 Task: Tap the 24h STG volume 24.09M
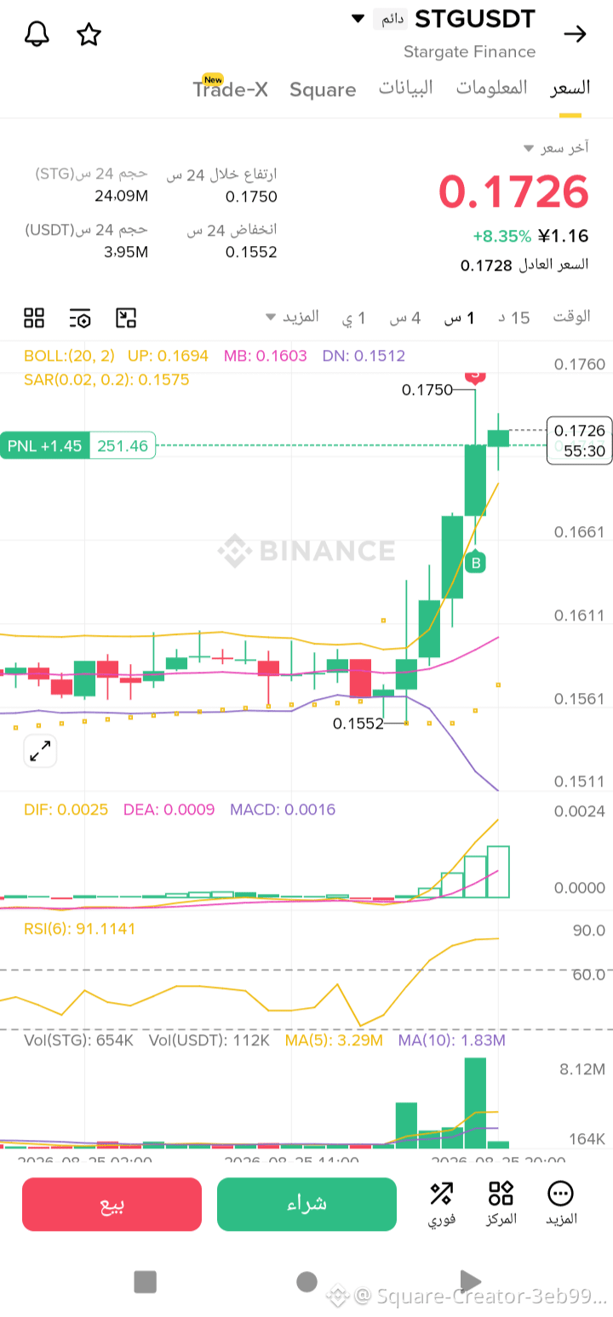121,196
